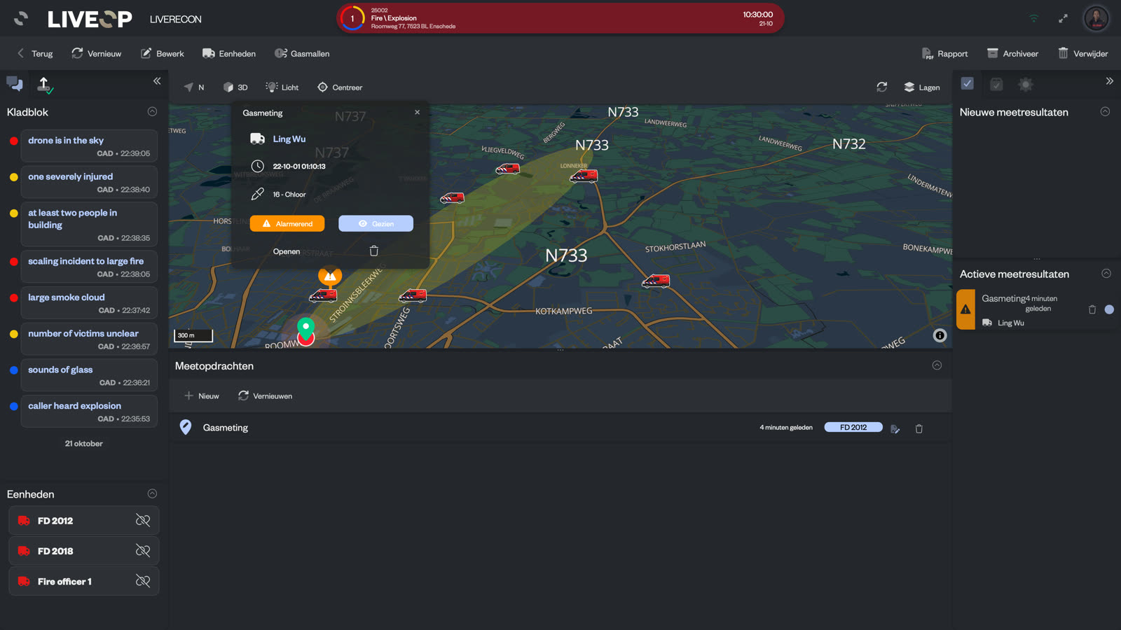
Task: Click Openen in the Gasmeting popup
Action: (287, 251)
